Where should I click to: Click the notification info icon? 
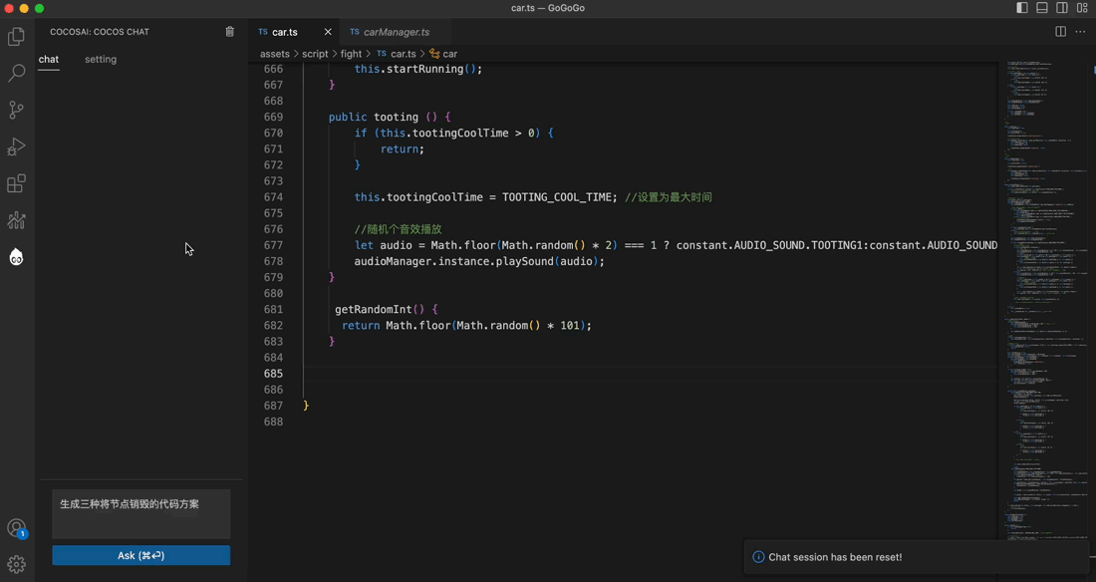click(758, 557)
